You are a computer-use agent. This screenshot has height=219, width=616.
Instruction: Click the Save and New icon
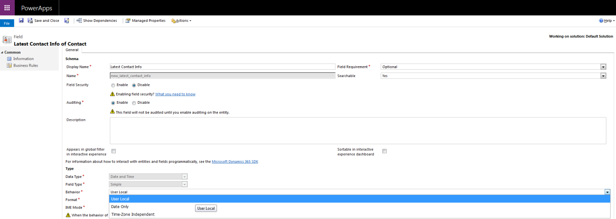click(67, 21)
